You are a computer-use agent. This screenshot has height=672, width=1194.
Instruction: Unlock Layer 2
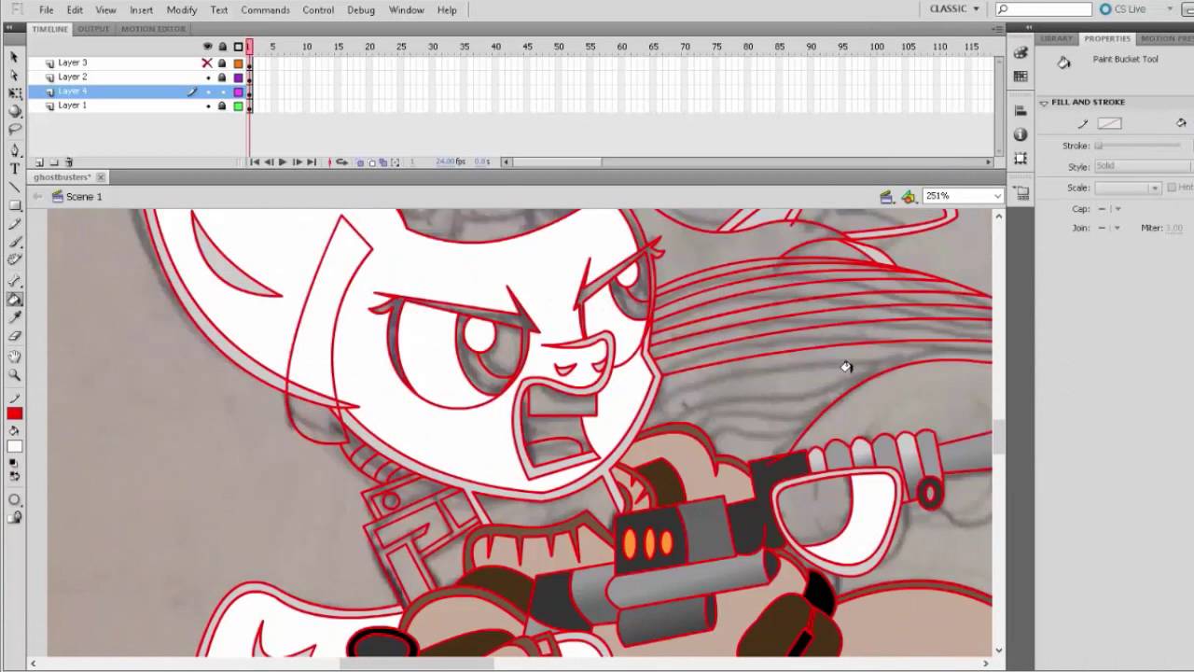(x=222, y=77)
